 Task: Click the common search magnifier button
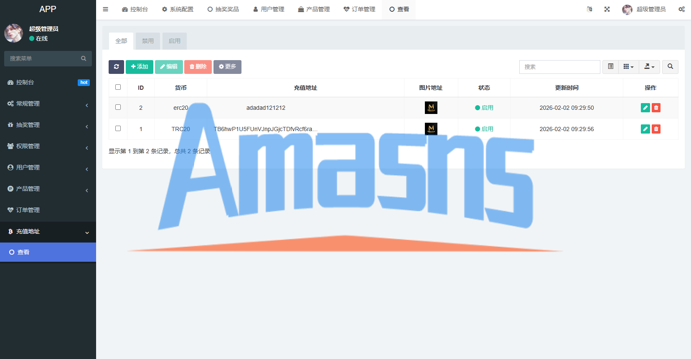pyautogui.click(x=670, y=67)
